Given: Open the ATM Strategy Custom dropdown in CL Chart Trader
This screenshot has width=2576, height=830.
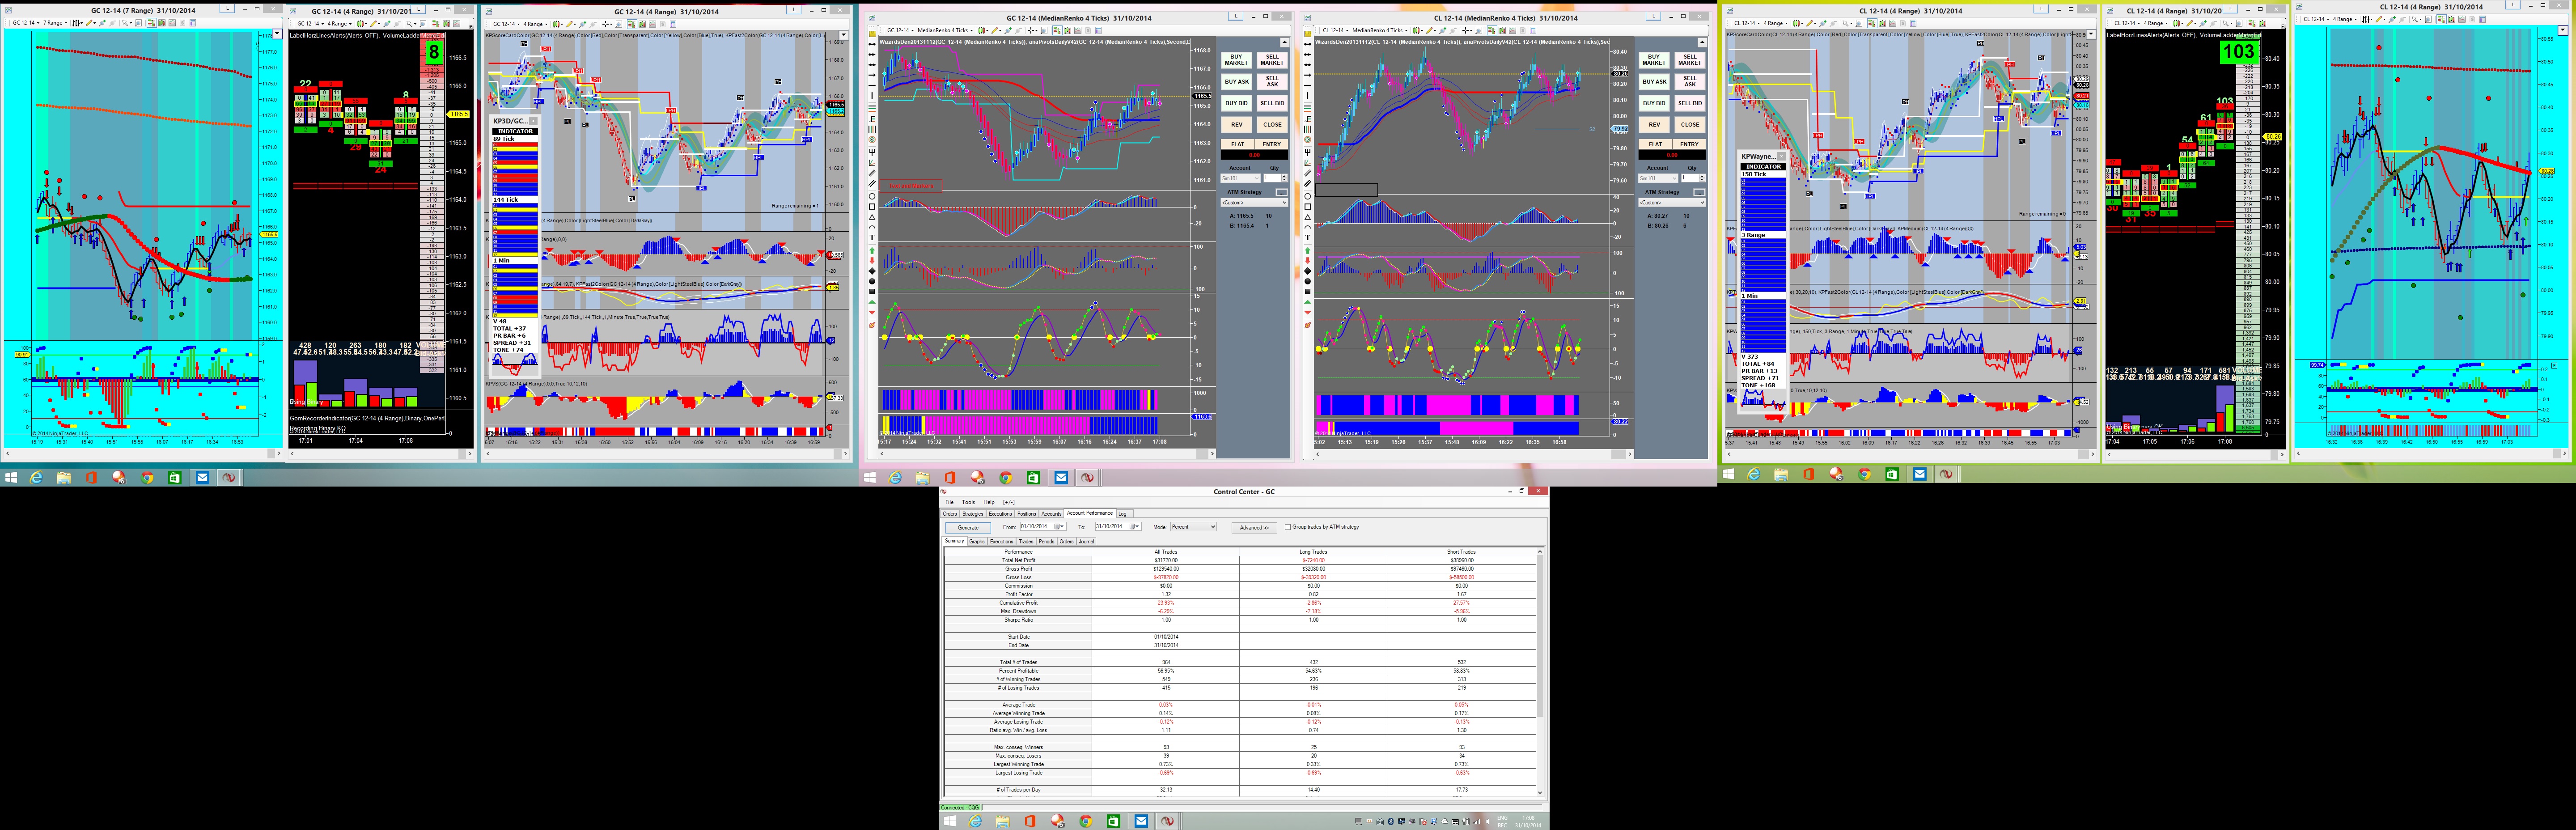Looking at the screenshot, I should [x=1672, y=202].
